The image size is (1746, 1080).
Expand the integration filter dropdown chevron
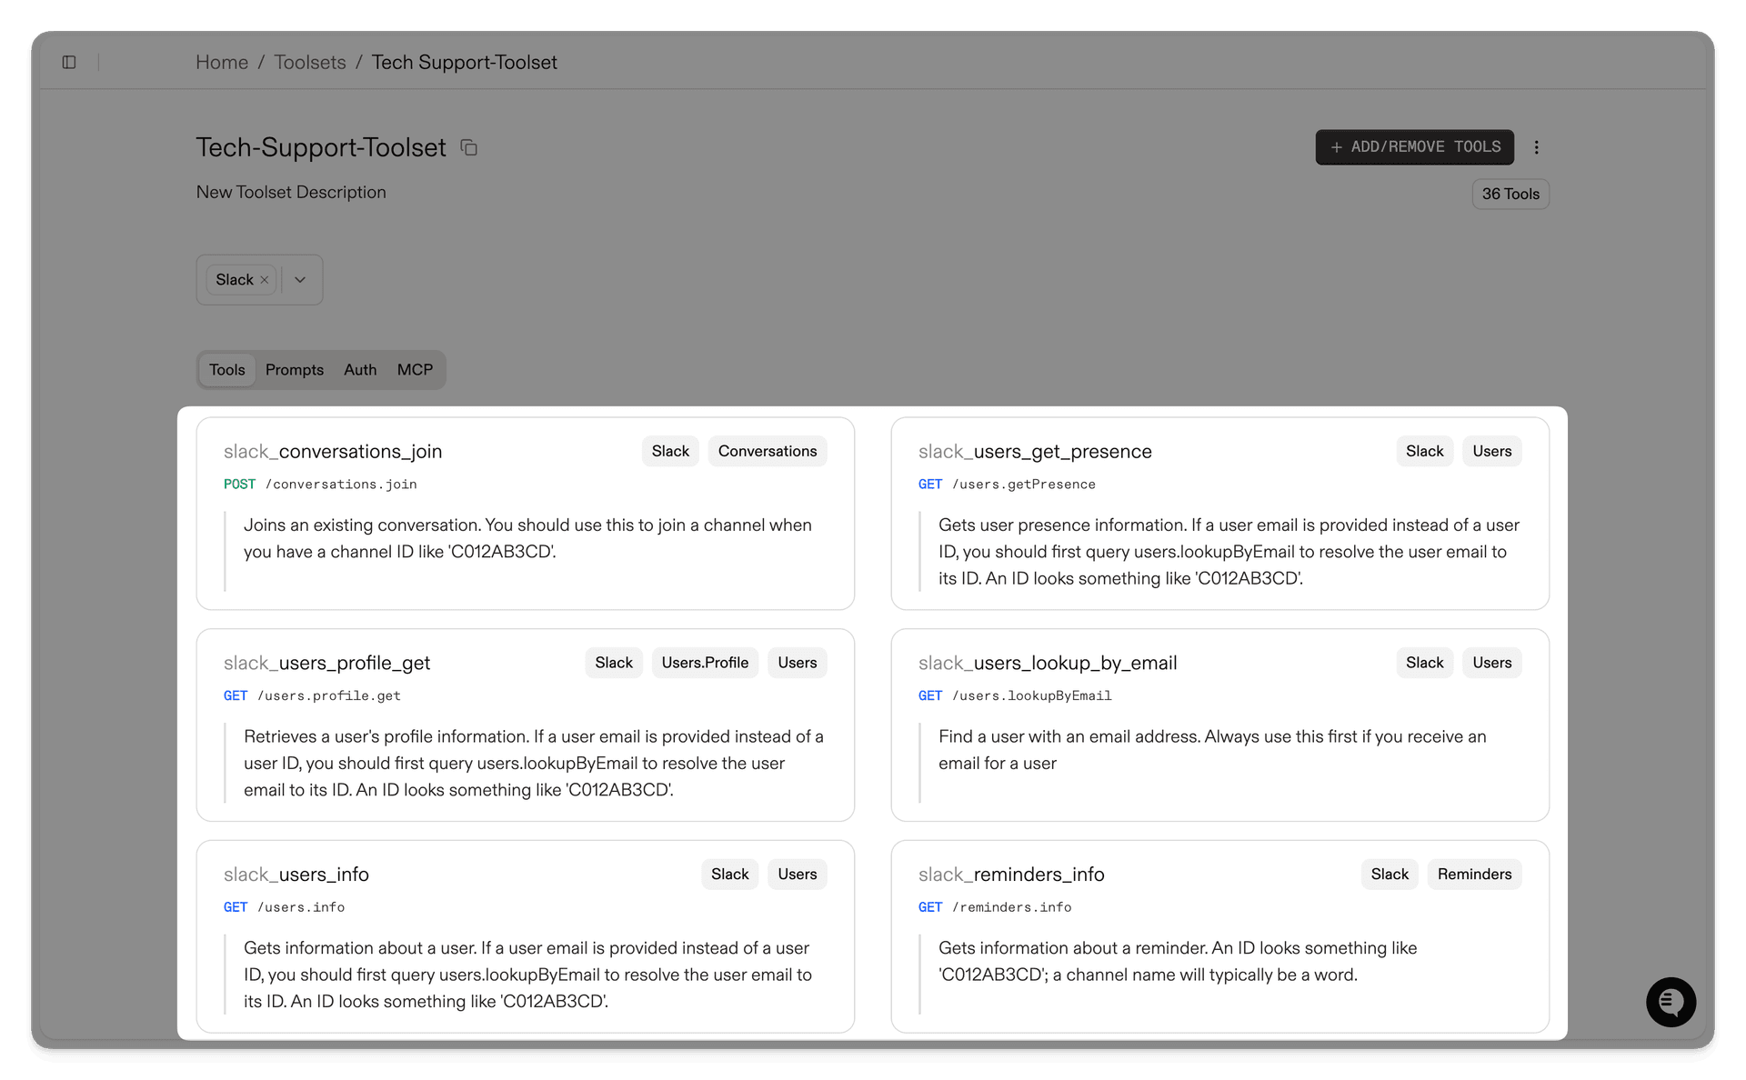point(300,280)
